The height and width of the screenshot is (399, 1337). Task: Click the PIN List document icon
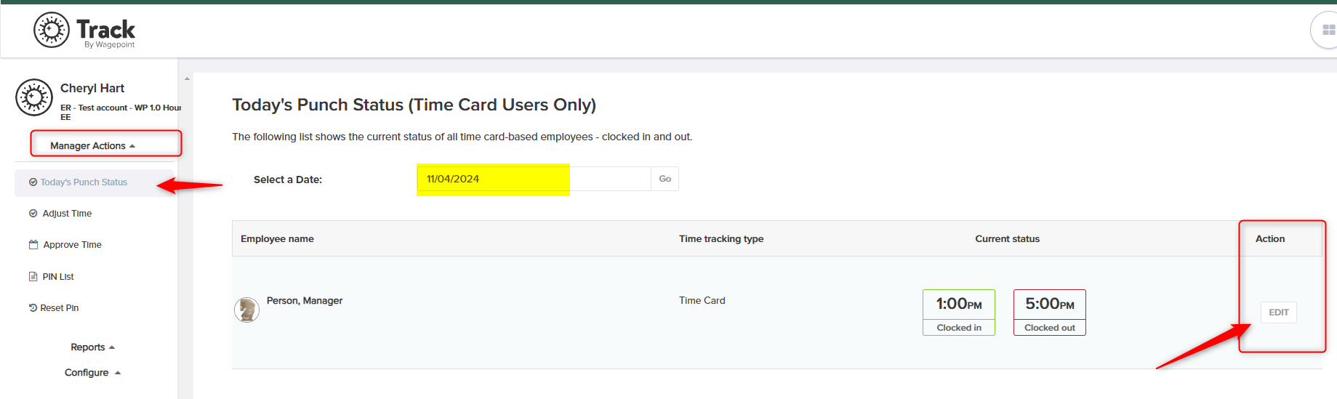(x=33, y=276)
